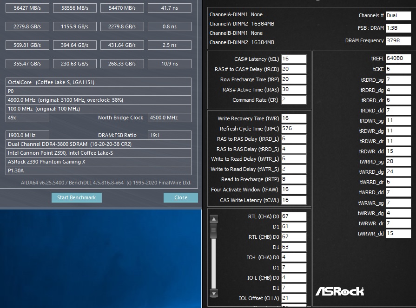Image resolution: width=416 pixels, height=308 pixels.
Task: Click the tWRRD_dg value field
Action: (398, 171)
